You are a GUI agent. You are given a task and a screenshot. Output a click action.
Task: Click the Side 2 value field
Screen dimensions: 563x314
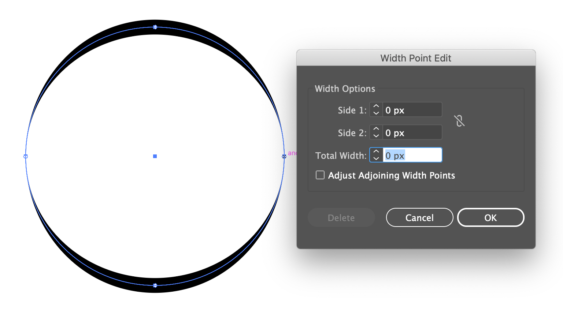pyautogui.click(x=412, y=132)
